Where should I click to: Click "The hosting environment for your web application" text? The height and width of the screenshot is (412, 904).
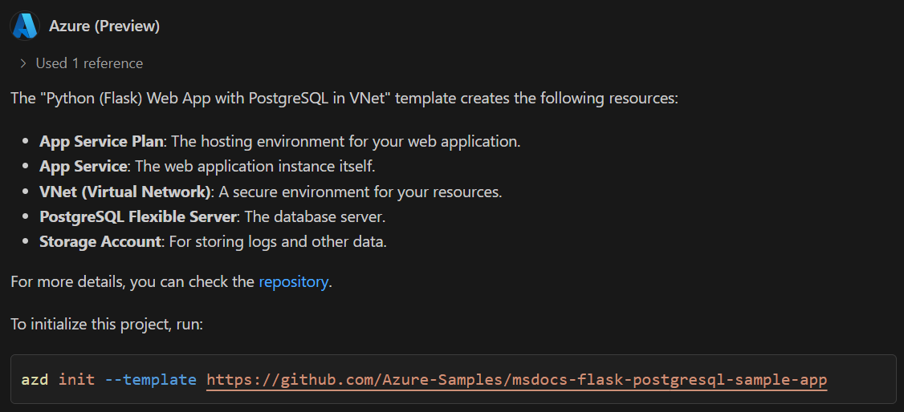pyautogui.click(x=346, y=142)
